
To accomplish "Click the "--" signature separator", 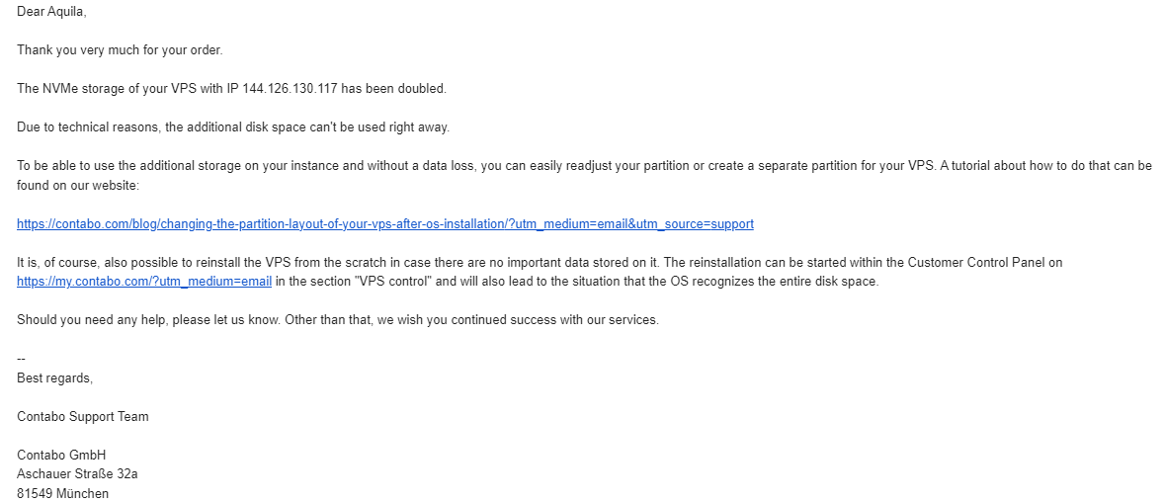I will click(22, 359).
